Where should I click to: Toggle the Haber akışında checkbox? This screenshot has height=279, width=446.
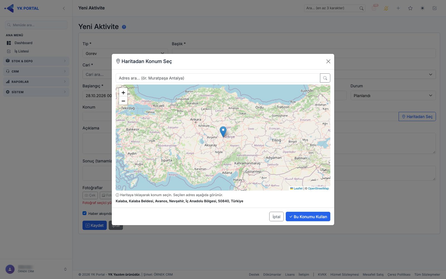tap(84, 213)
